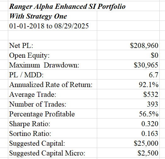Click the 92.1% return value cell
The width and height of the screenshot is (165, 159).
[128, 85]
